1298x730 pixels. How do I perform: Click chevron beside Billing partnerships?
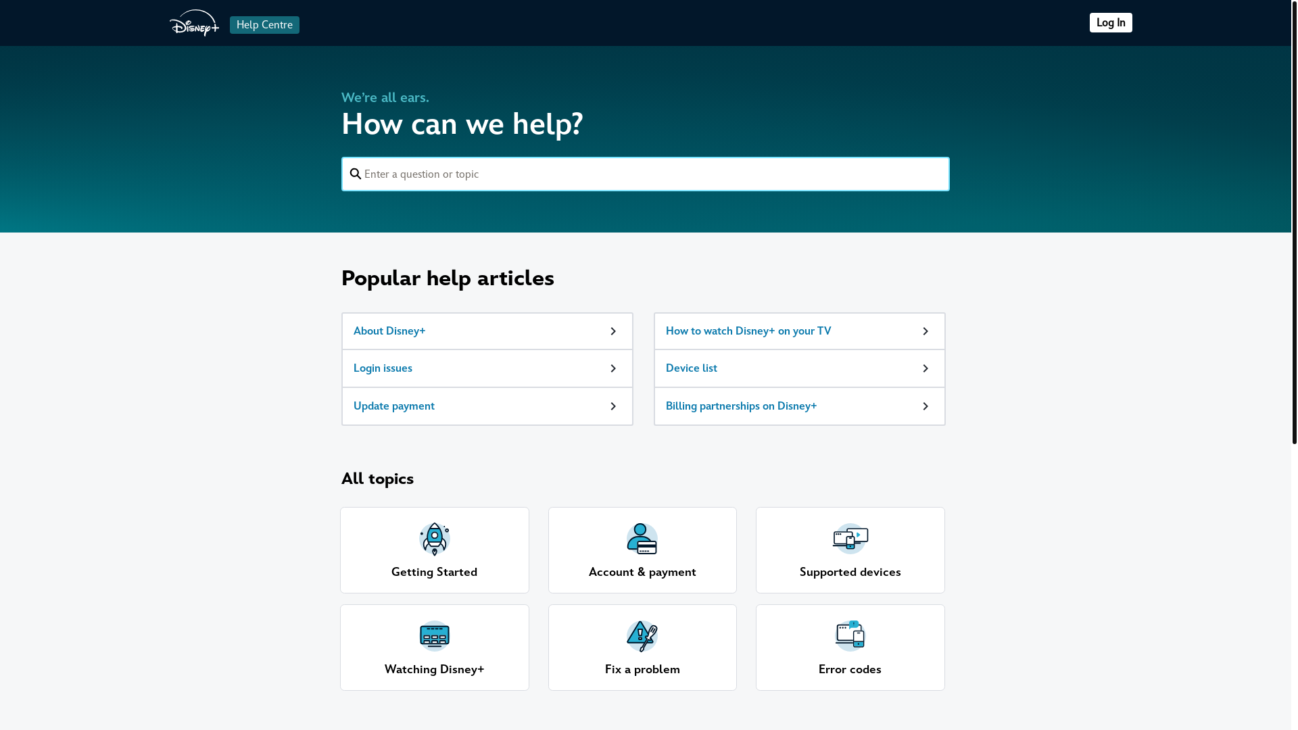click(x=926, y=406)
